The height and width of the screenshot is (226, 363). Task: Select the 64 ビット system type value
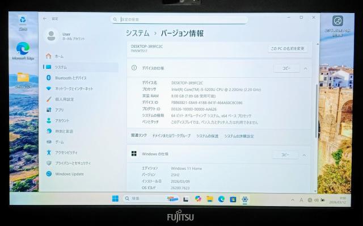click(x=211, y=115)
